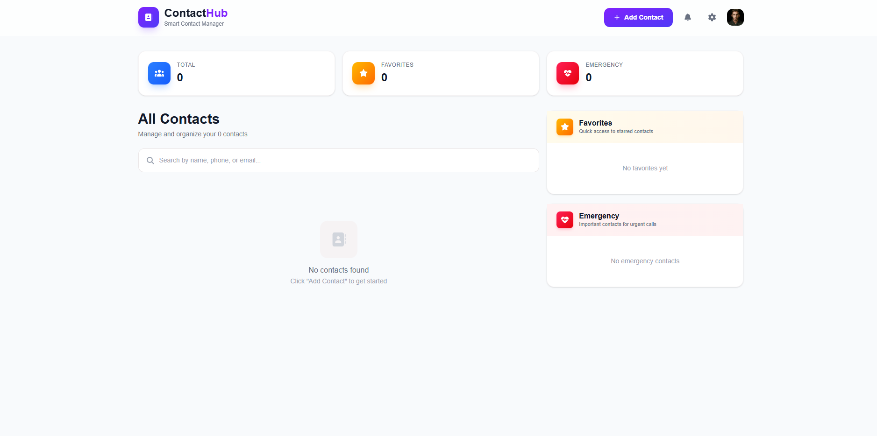Screen dimensions: 877x436
Task: Click the heart icon on Emergency panel
Action: point(565,220)
